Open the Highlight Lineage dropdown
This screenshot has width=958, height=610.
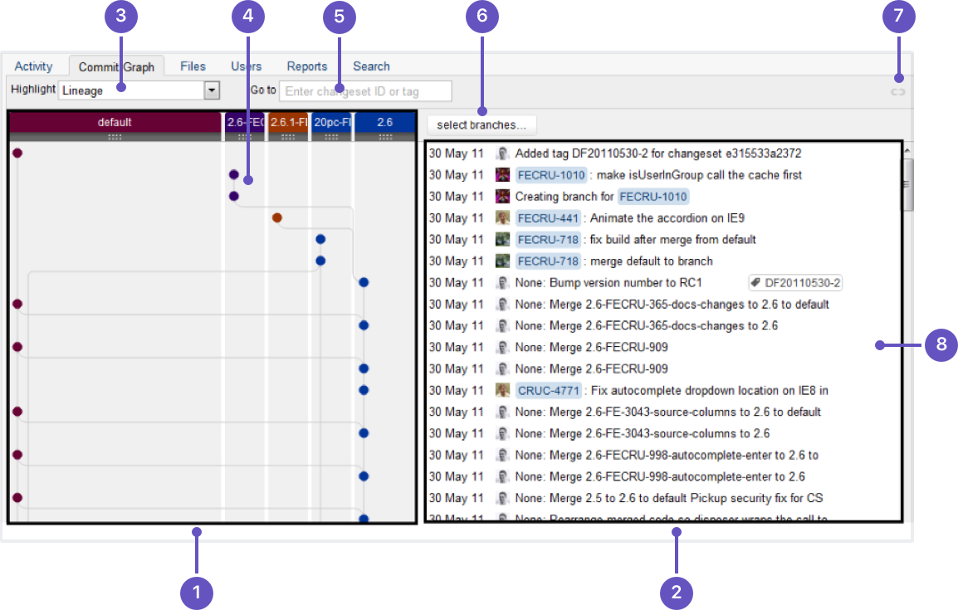(131, 90)
